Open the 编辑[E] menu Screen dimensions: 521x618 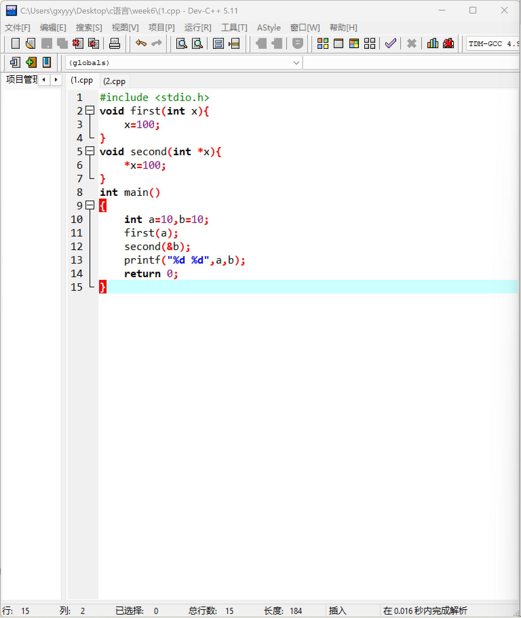tap(53, 27)
